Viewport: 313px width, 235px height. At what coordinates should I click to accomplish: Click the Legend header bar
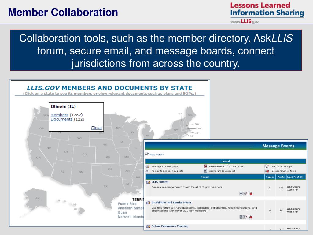(226, 161)
